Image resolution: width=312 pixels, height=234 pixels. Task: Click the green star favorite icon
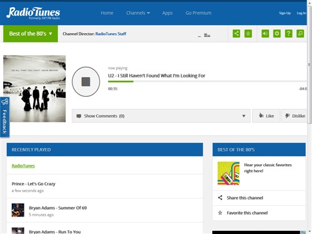click(x=248, y=34)
